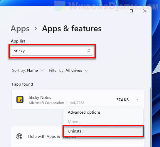
Task: Minimize the Settings window
Action: click(118, 11)
